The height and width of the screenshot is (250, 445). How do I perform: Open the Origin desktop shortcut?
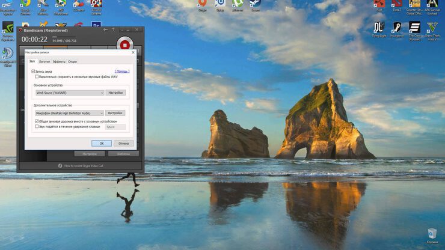click(x=202, y=5)
